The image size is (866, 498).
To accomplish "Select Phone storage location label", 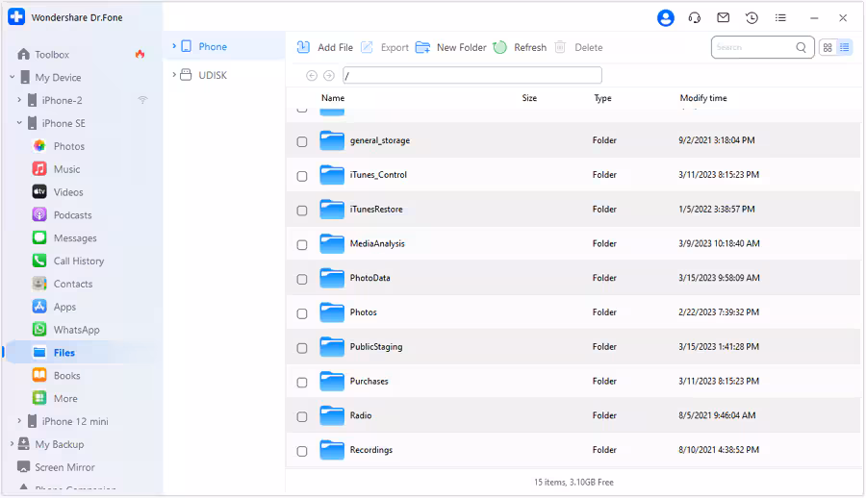I will point(213,46).
